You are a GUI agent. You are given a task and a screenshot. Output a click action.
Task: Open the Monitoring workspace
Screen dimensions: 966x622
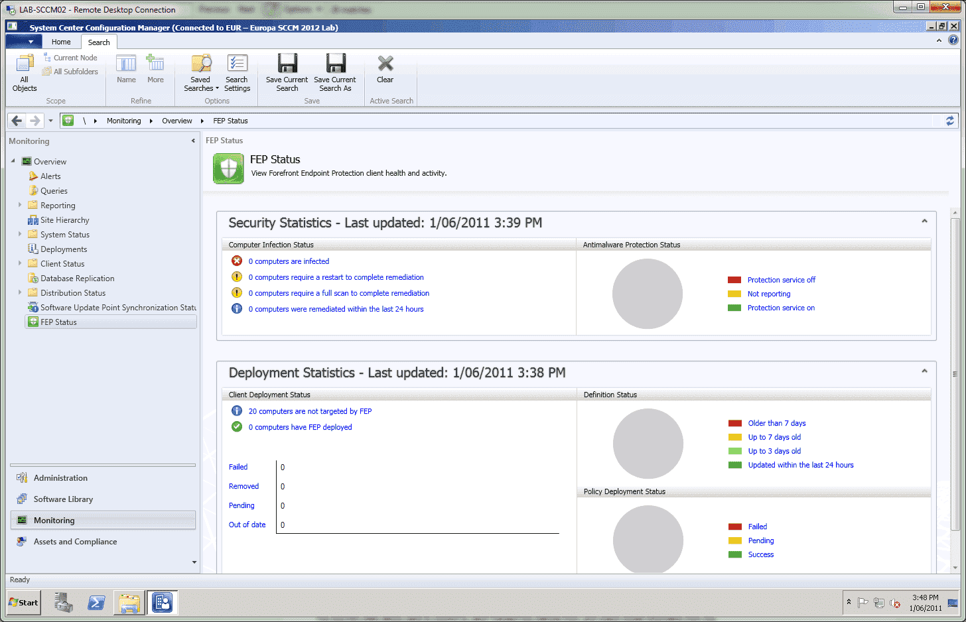pyautogui.click(x=103, y=521)
